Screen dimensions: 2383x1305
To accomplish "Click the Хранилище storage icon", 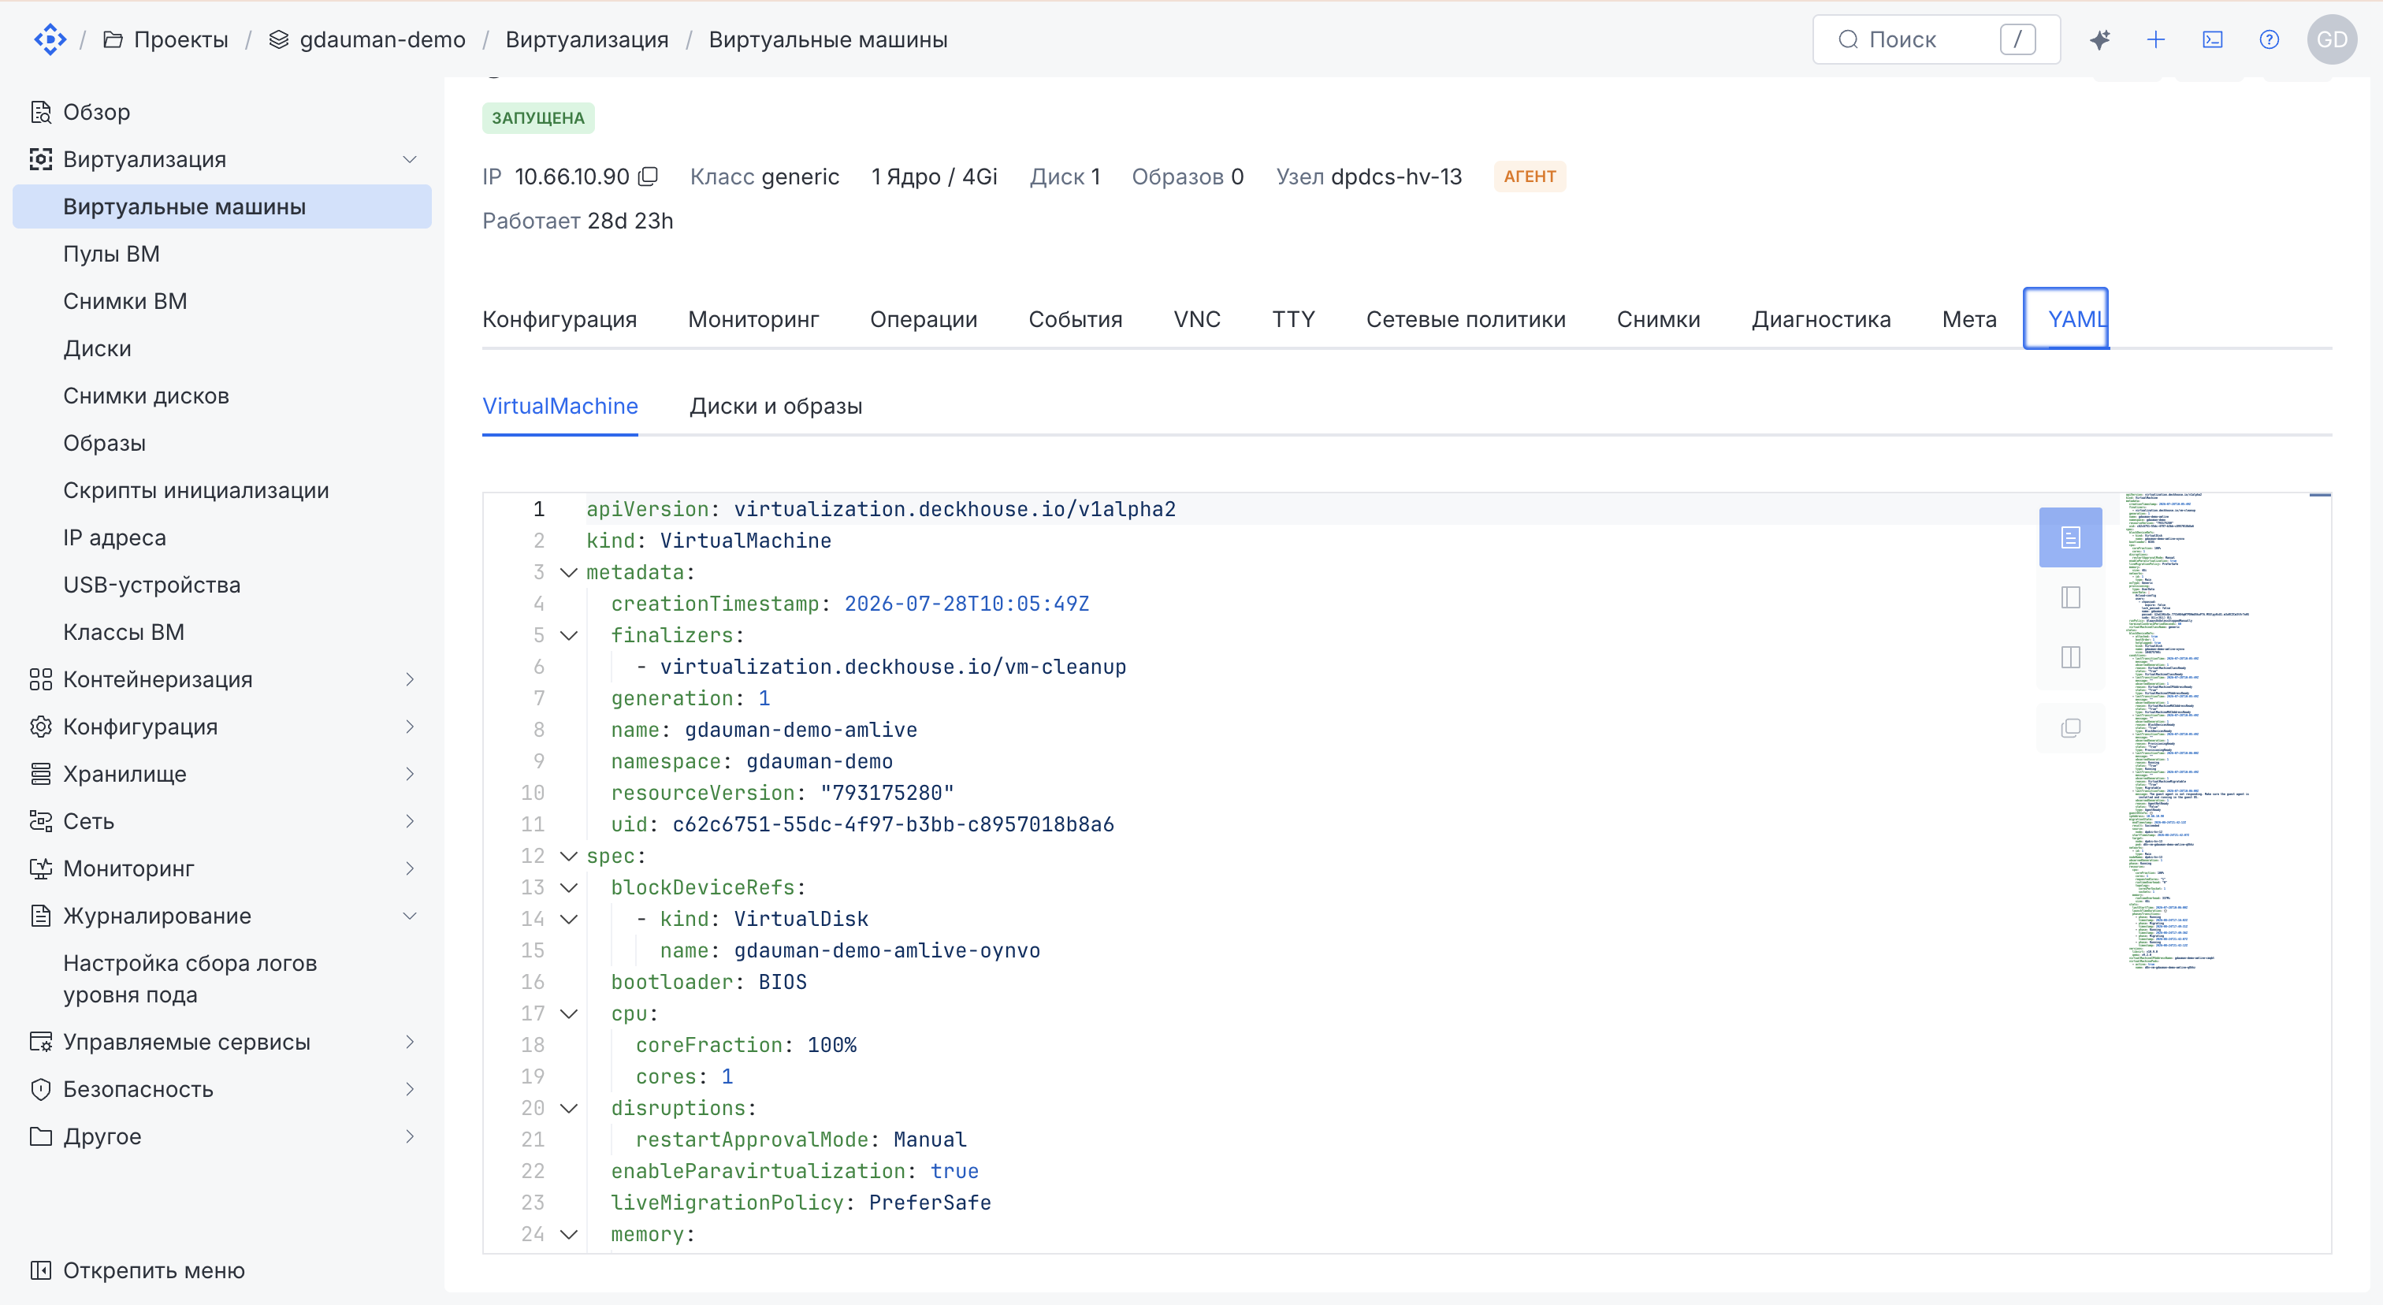I will point(41,774).
